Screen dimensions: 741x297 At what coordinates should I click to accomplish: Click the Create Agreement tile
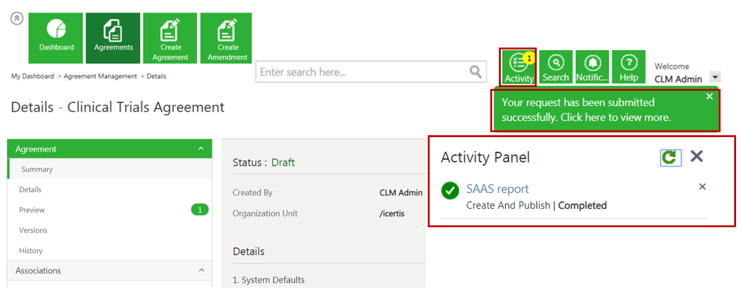click(170, 38)
